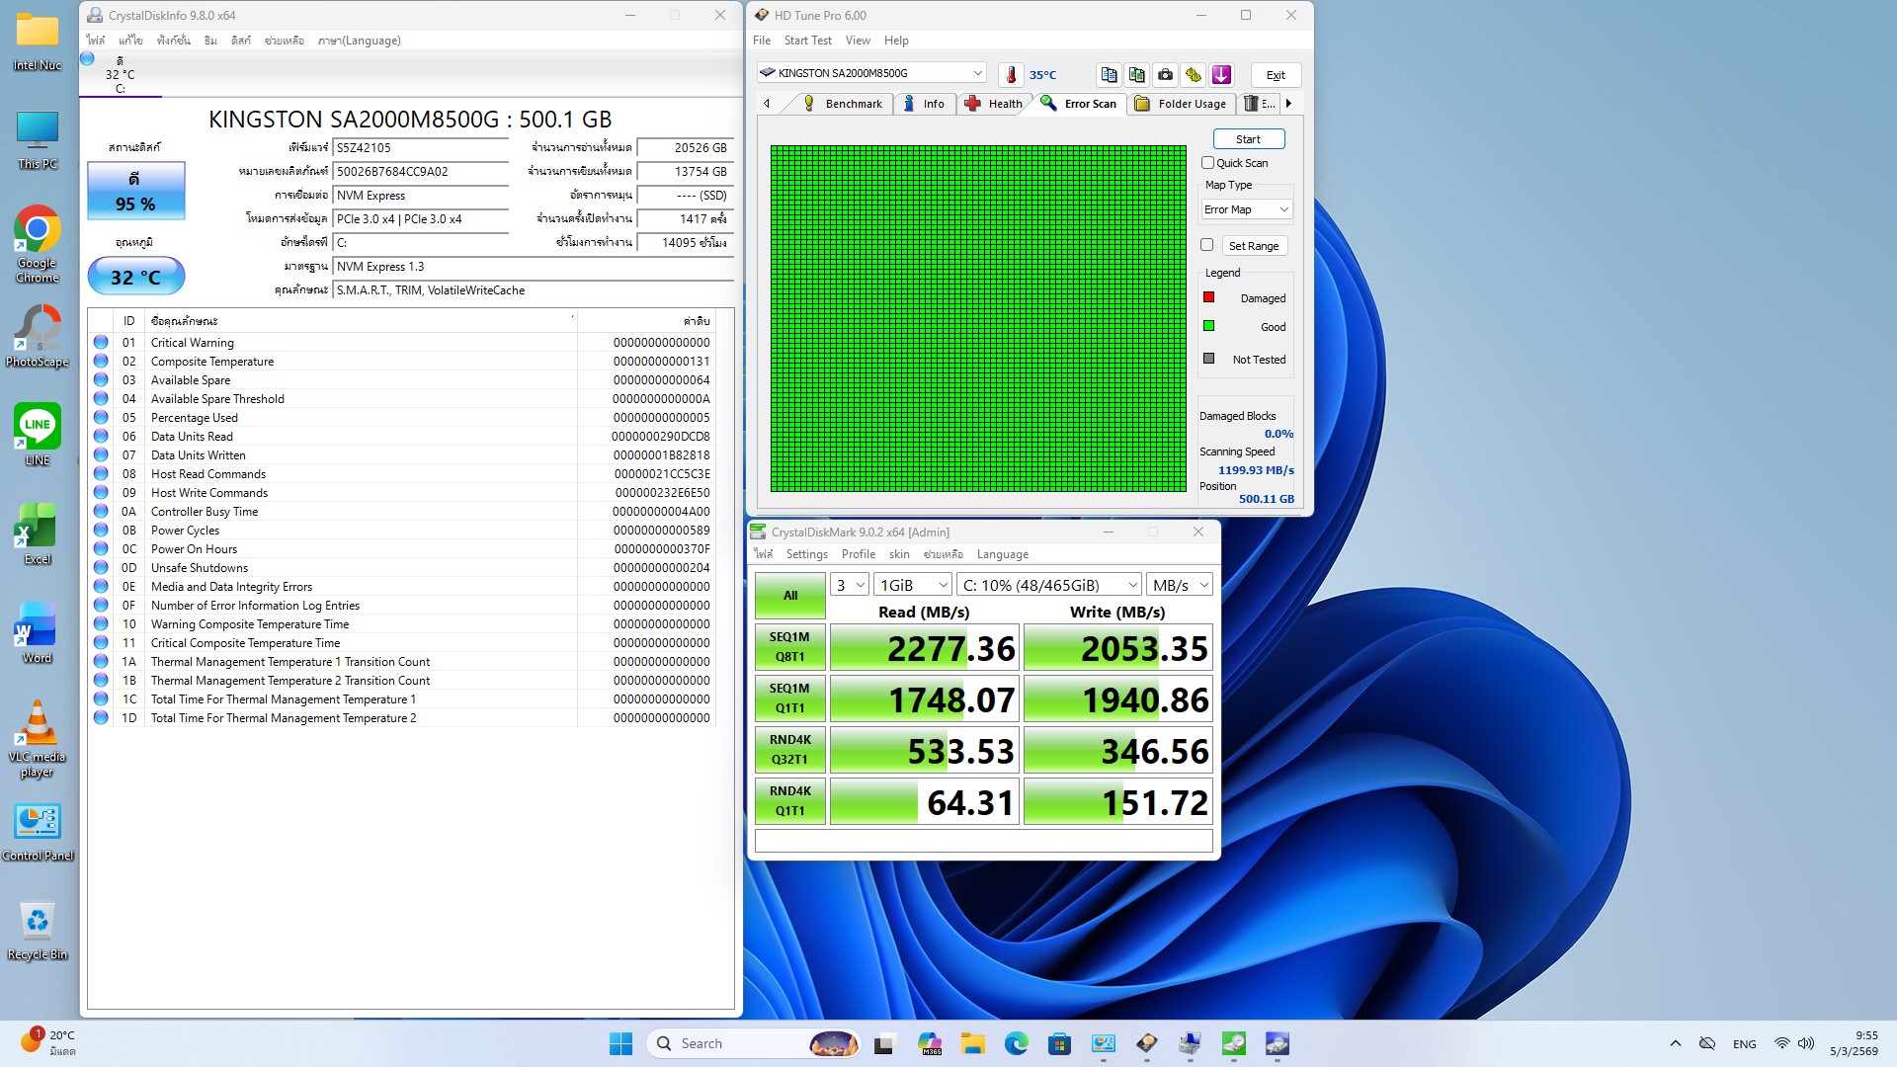Enable the Quick Scan checkbox
This screenshot has width=1897, height=1067.
1207,163
